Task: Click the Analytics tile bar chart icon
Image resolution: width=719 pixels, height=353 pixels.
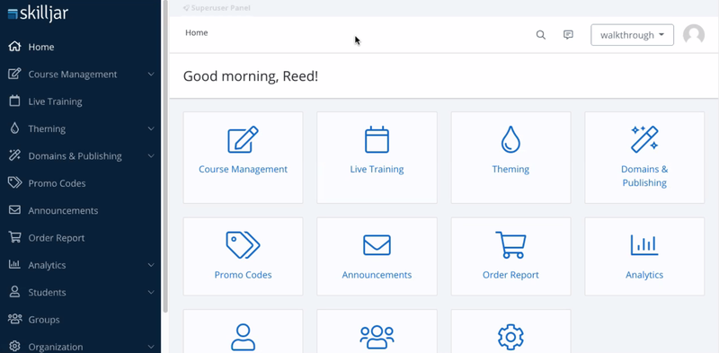Action: click(644, 245)
